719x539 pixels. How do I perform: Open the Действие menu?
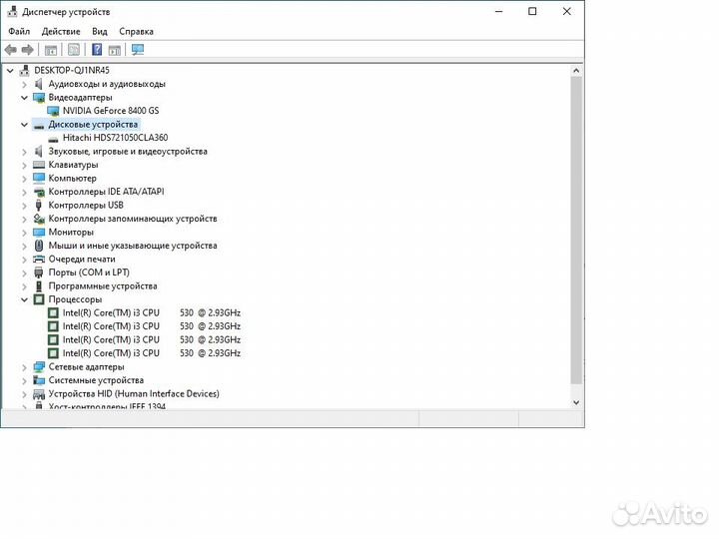coord(61,31)
